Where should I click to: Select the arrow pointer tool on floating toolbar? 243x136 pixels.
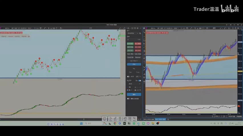pos(111,119)
